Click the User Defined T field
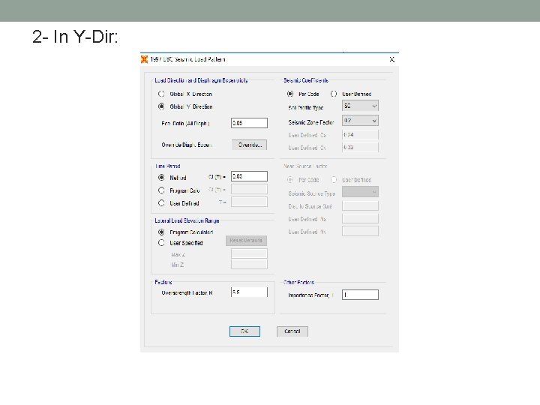 pos(249,202)
